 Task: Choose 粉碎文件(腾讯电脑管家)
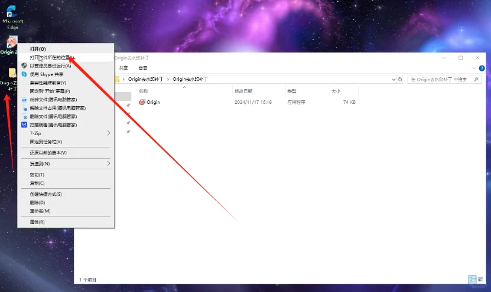(x=66, y=100)
